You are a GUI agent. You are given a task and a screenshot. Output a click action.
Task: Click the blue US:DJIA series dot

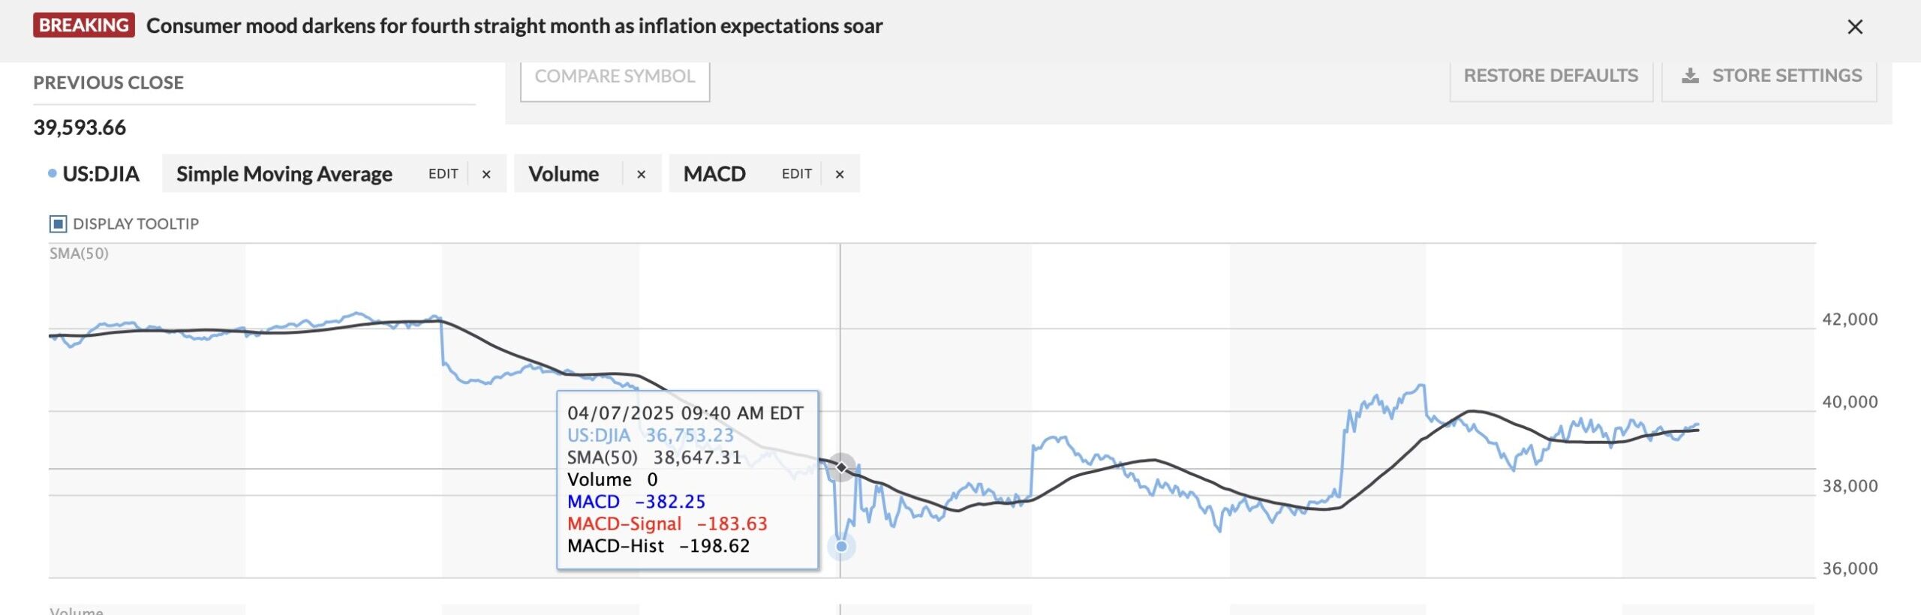pyautogui.click(x=52, y=173)
